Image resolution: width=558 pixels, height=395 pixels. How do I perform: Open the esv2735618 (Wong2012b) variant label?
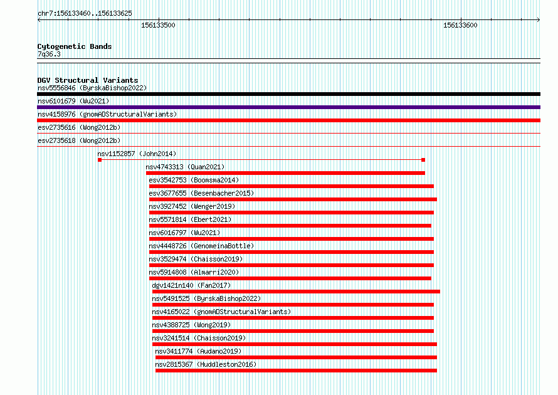79,140
